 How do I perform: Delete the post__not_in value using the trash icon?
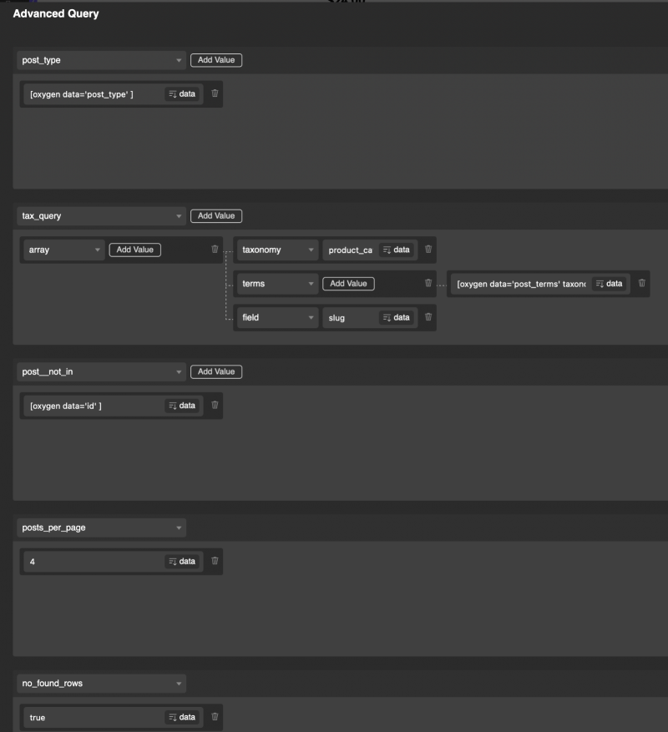214,406
